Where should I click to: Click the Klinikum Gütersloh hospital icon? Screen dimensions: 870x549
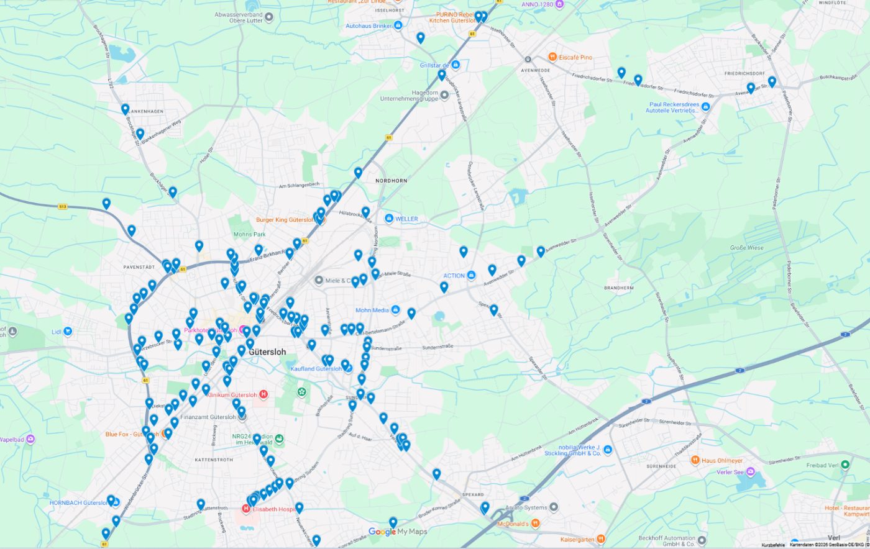pyautogui.click(x=263, y=394)
